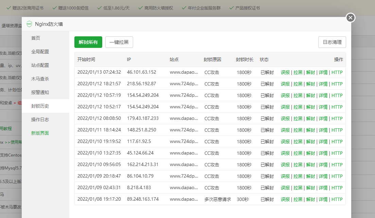Image resolution: width=375 pixels, height=218 pixels.
Task: Open HTTP for IP 179.43.187.233
Action: 337,119
